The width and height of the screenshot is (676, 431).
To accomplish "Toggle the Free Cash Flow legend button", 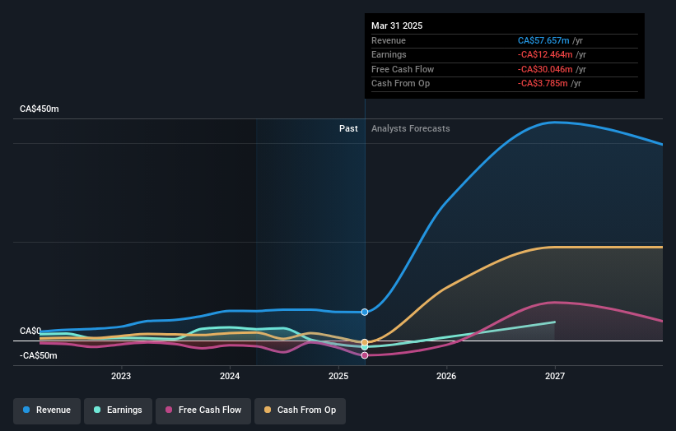I will coord(203,410).
